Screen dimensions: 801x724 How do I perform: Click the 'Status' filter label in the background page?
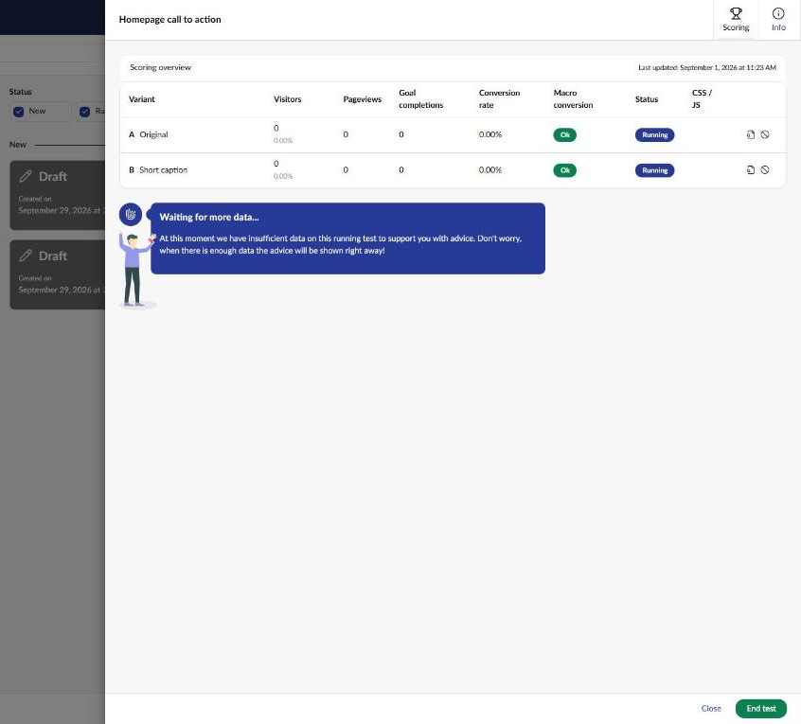pos(21,92)
